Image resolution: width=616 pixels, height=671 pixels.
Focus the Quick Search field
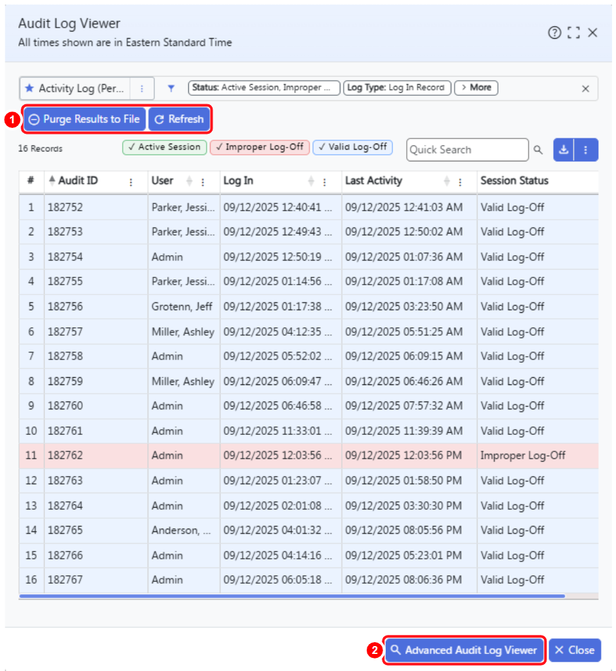(467, 150)
